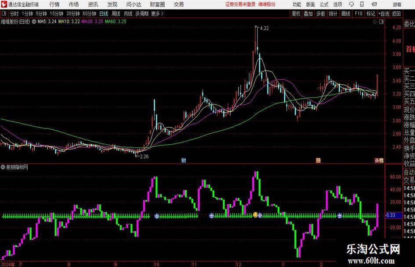
Task: Expand the 更多 periods list
Action: pyautogui.click(x=157, y=14)
